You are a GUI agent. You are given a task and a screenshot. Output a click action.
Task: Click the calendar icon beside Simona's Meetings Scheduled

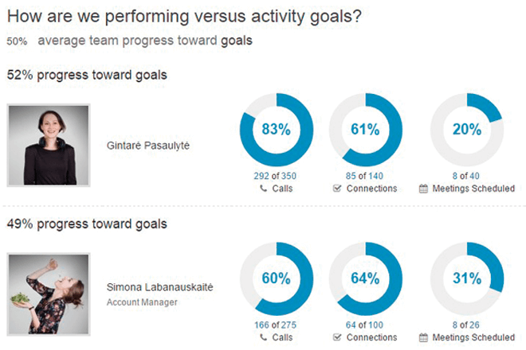tap(423, 337)
